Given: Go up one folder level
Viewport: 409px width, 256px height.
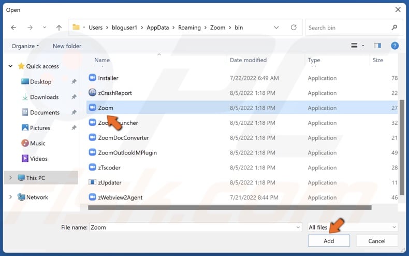Looking at the screenshot, I should [59, 27].
